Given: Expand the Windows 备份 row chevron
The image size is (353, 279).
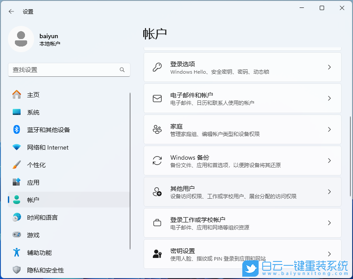Looking at the screenshot, I should click(x=329, y=160).
